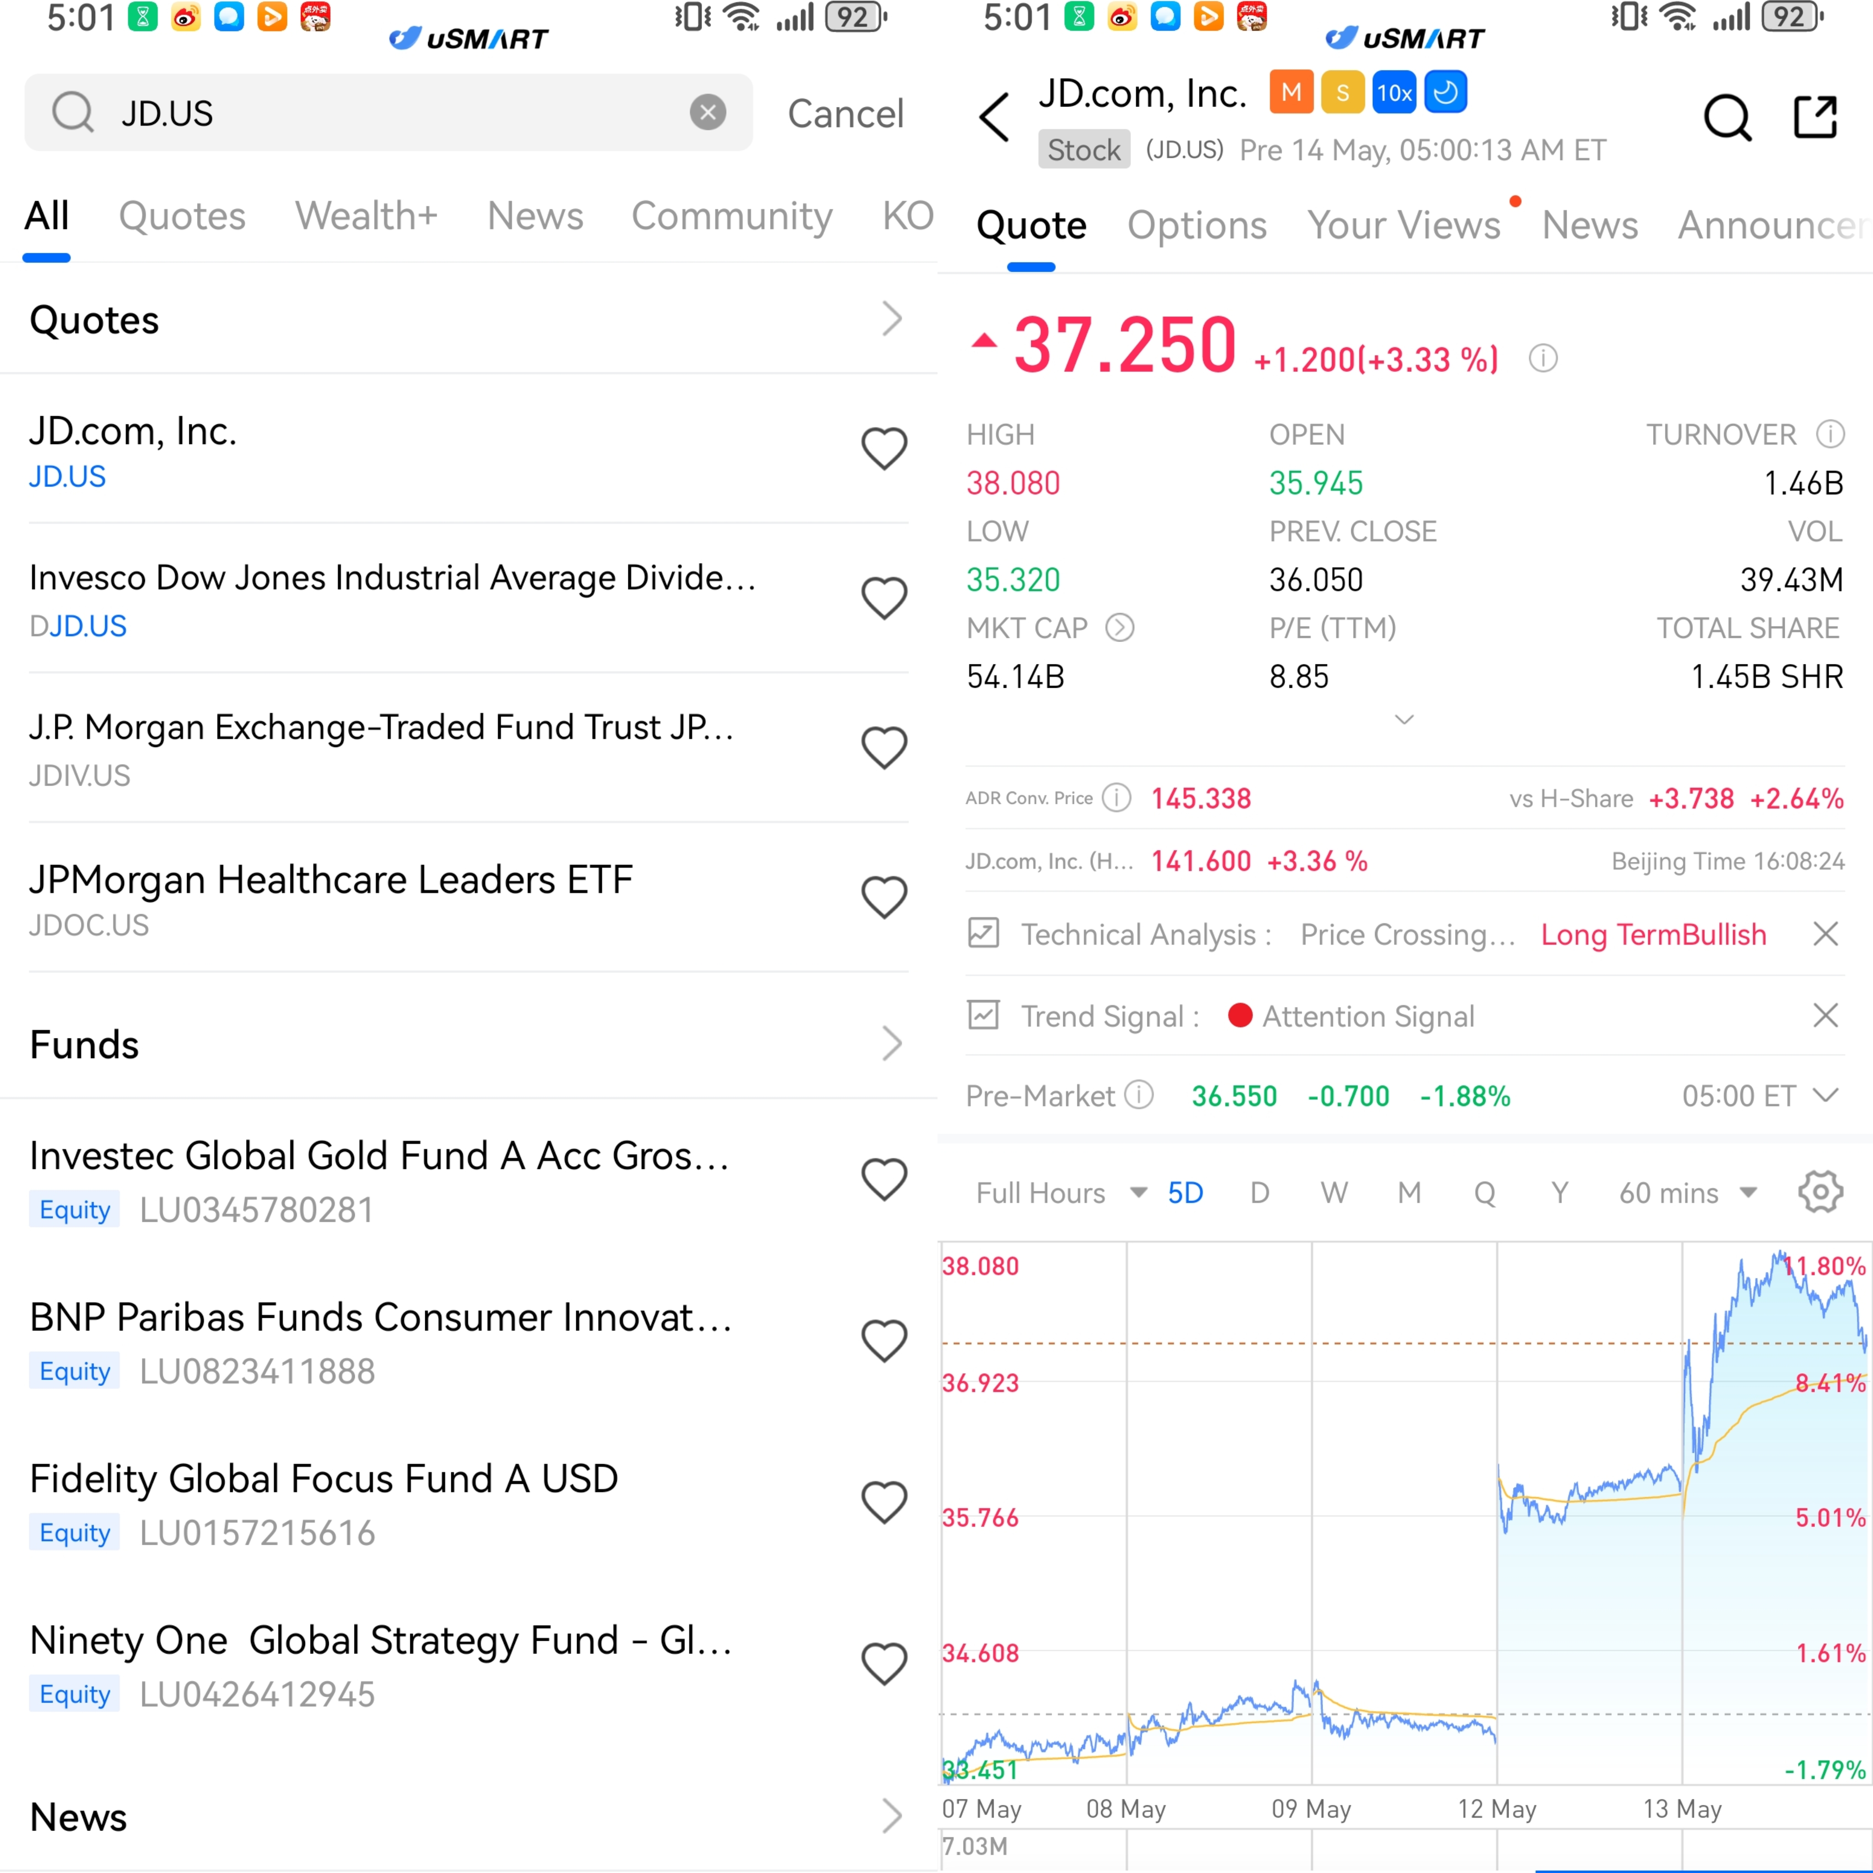Click the JD.US search input field
This screenshot has width=1873, height=1873.
(389, 112)
